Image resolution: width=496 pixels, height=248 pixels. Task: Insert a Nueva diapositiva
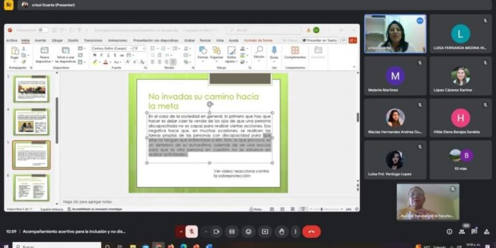[44, 54]
